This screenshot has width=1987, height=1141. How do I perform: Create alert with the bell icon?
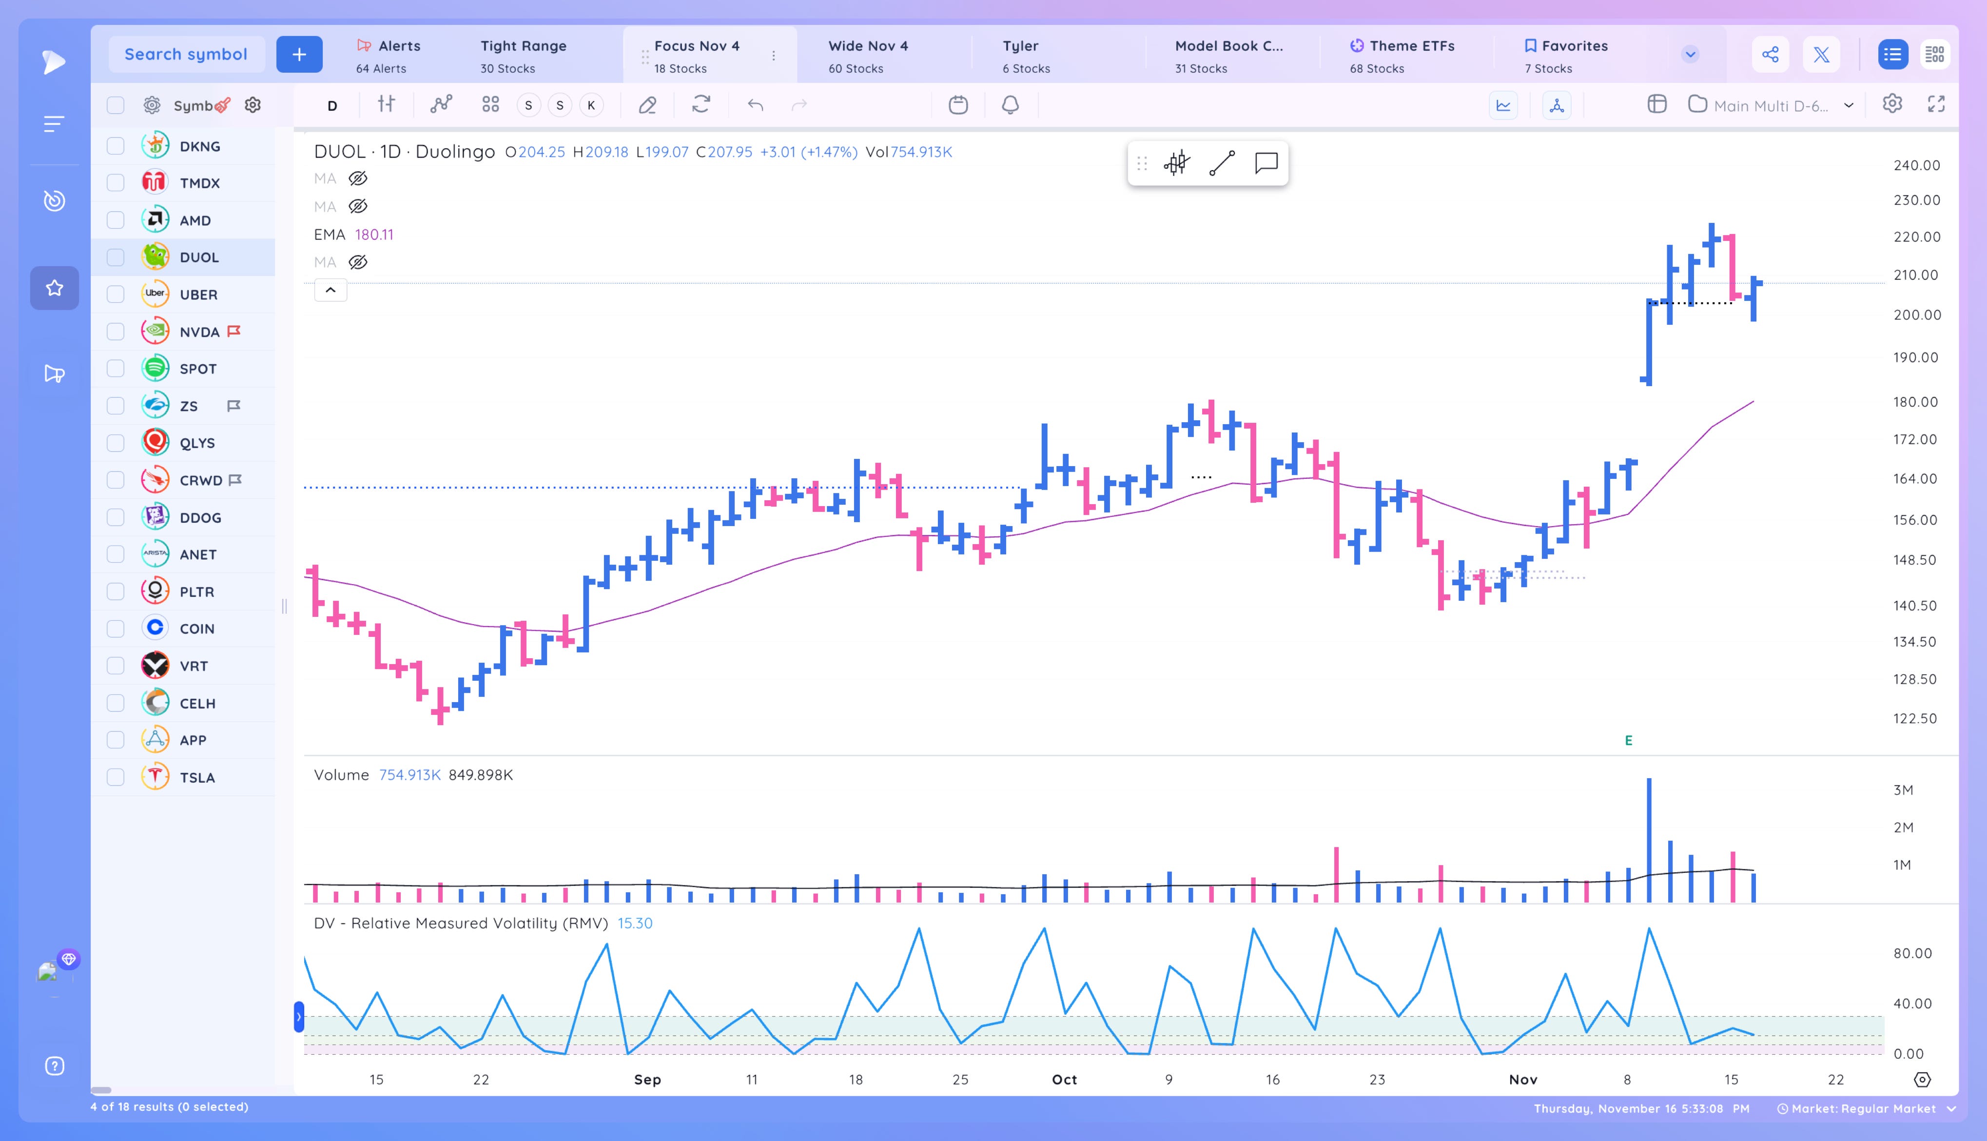point(1011,104)
